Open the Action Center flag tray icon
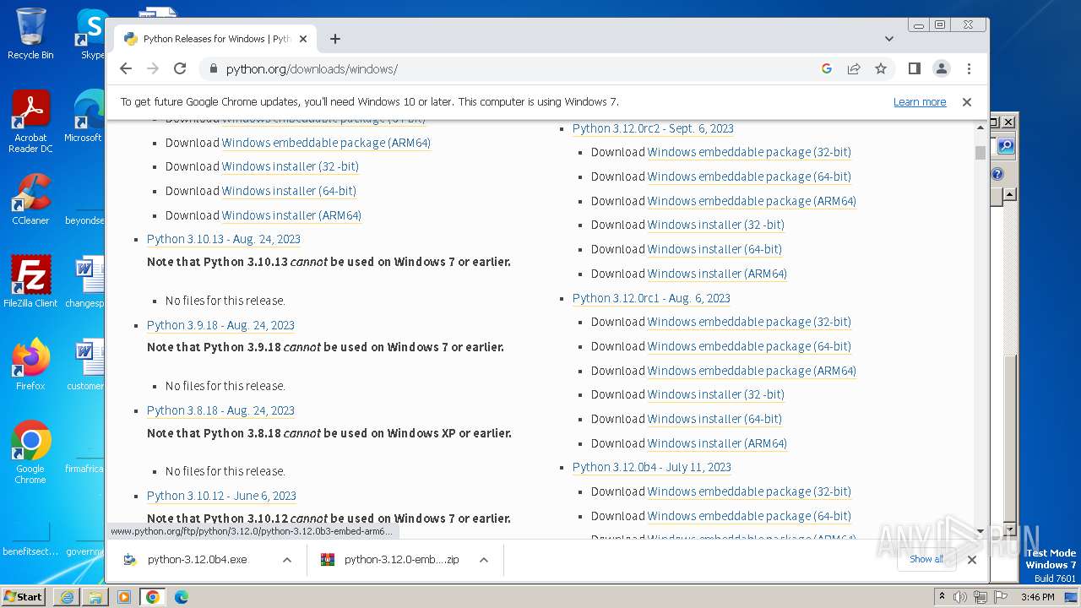The image size is (1081, 608). tap(1000, 597)
